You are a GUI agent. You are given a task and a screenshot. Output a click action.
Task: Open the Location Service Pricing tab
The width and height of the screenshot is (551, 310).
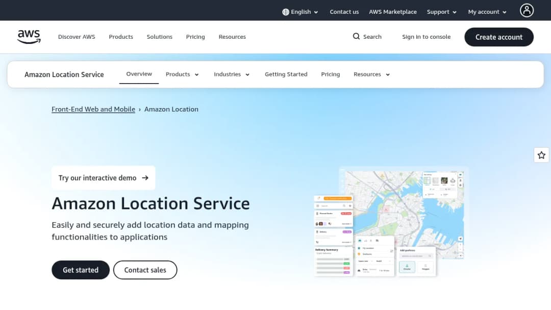[330, 74]
